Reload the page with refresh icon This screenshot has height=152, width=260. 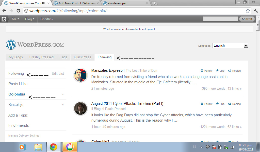point(18,11)
